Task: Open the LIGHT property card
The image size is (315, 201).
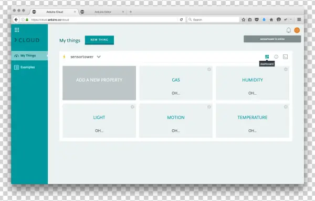Action: pos(99,120)
